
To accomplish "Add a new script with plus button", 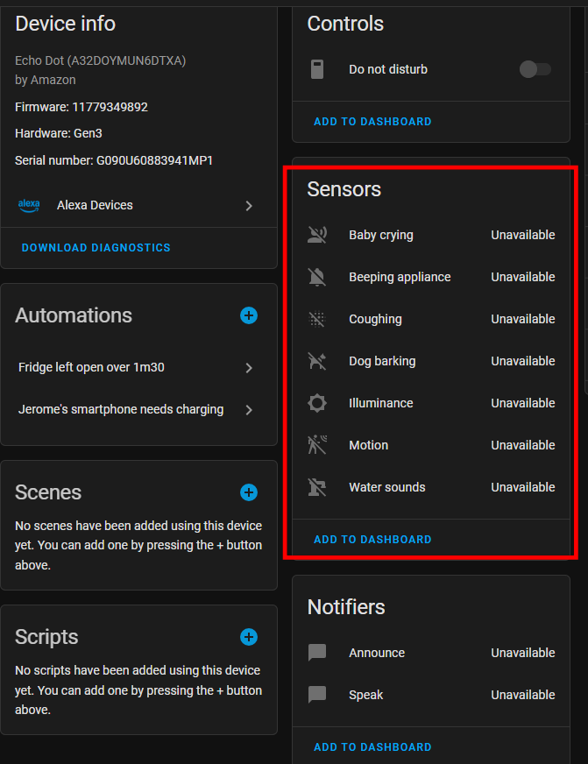I will pyautogui.click(x=249, y=637).
